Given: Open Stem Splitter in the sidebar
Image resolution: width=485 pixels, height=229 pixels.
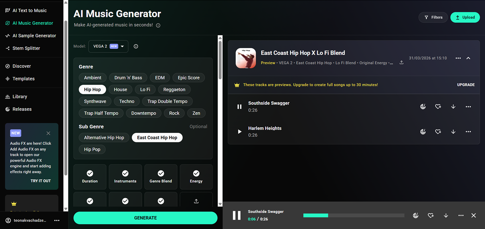Looking at the screenshot, I should tap(23, 48).
